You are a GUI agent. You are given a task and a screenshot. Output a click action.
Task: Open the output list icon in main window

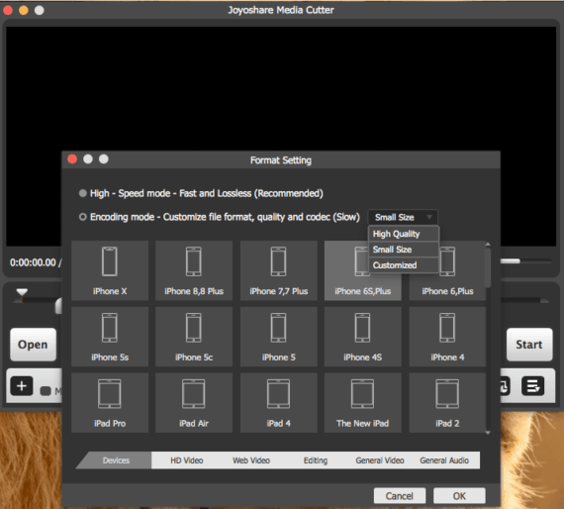pyautogui.click(x=532, y=386)
